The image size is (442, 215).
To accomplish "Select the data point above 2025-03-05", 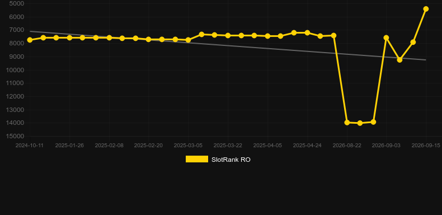I will 189,40.
